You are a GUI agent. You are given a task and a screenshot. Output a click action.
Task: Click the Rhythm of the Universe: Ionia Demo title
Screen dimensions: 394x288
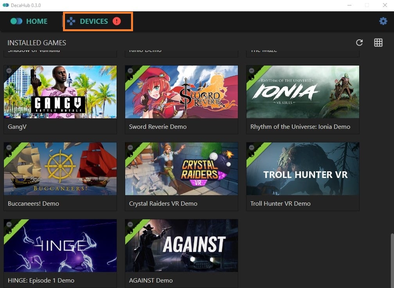[300, 126]
